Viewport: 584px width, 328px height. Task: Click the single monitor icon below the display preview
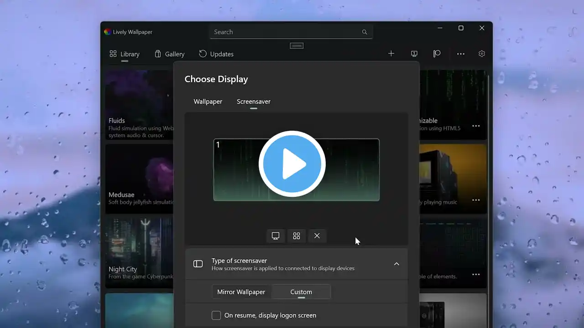[276, 236]
